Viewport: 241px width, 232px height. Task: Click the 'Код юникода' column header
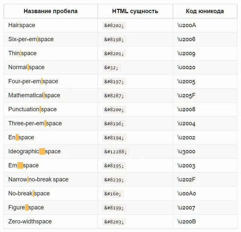coord(205,11)
